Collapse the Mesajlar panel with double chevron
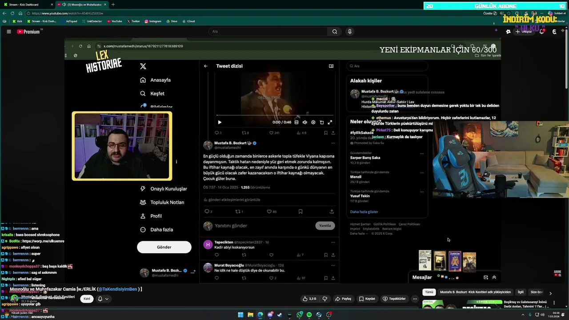569x320 pixels. (494, 277)
